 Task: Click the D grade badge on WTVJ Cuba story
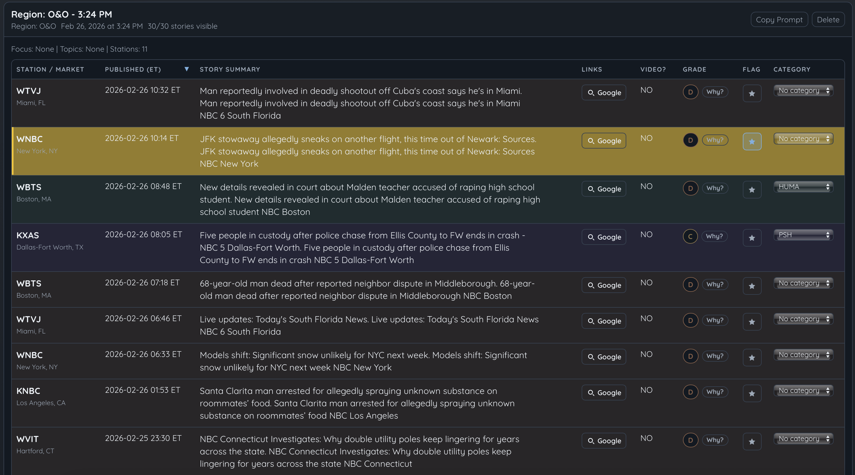click(x=690, y=92)
